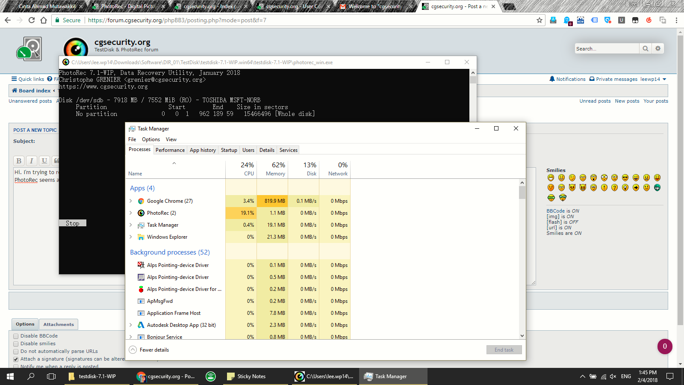Screen dimensions: 684x385
Task: Show hidden system tray icons
Action: (x=582, y=376)
